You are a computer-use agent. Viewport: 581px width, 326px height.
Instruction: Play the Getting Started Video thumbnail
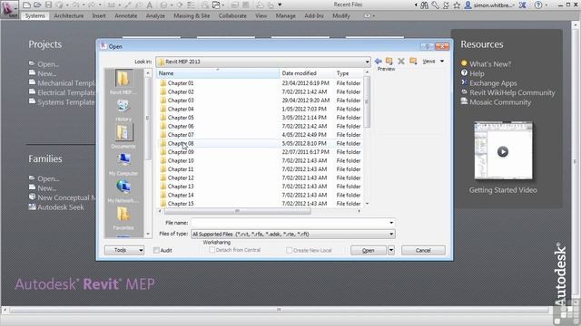pos(503,151)
